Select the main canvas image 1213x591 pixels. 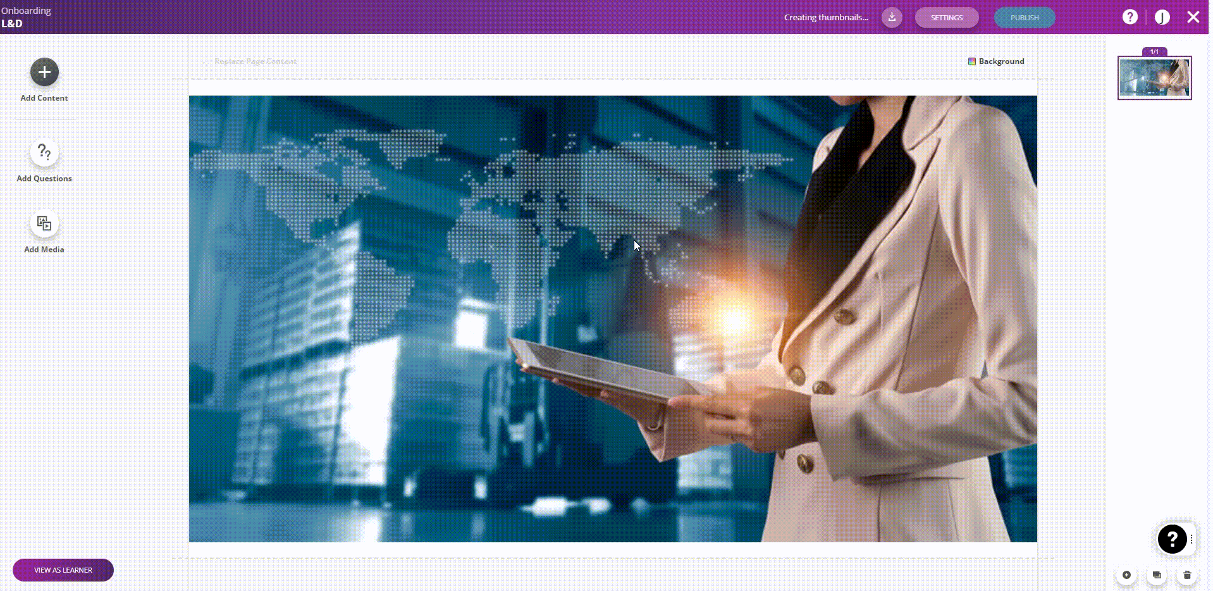coord(612,318)
